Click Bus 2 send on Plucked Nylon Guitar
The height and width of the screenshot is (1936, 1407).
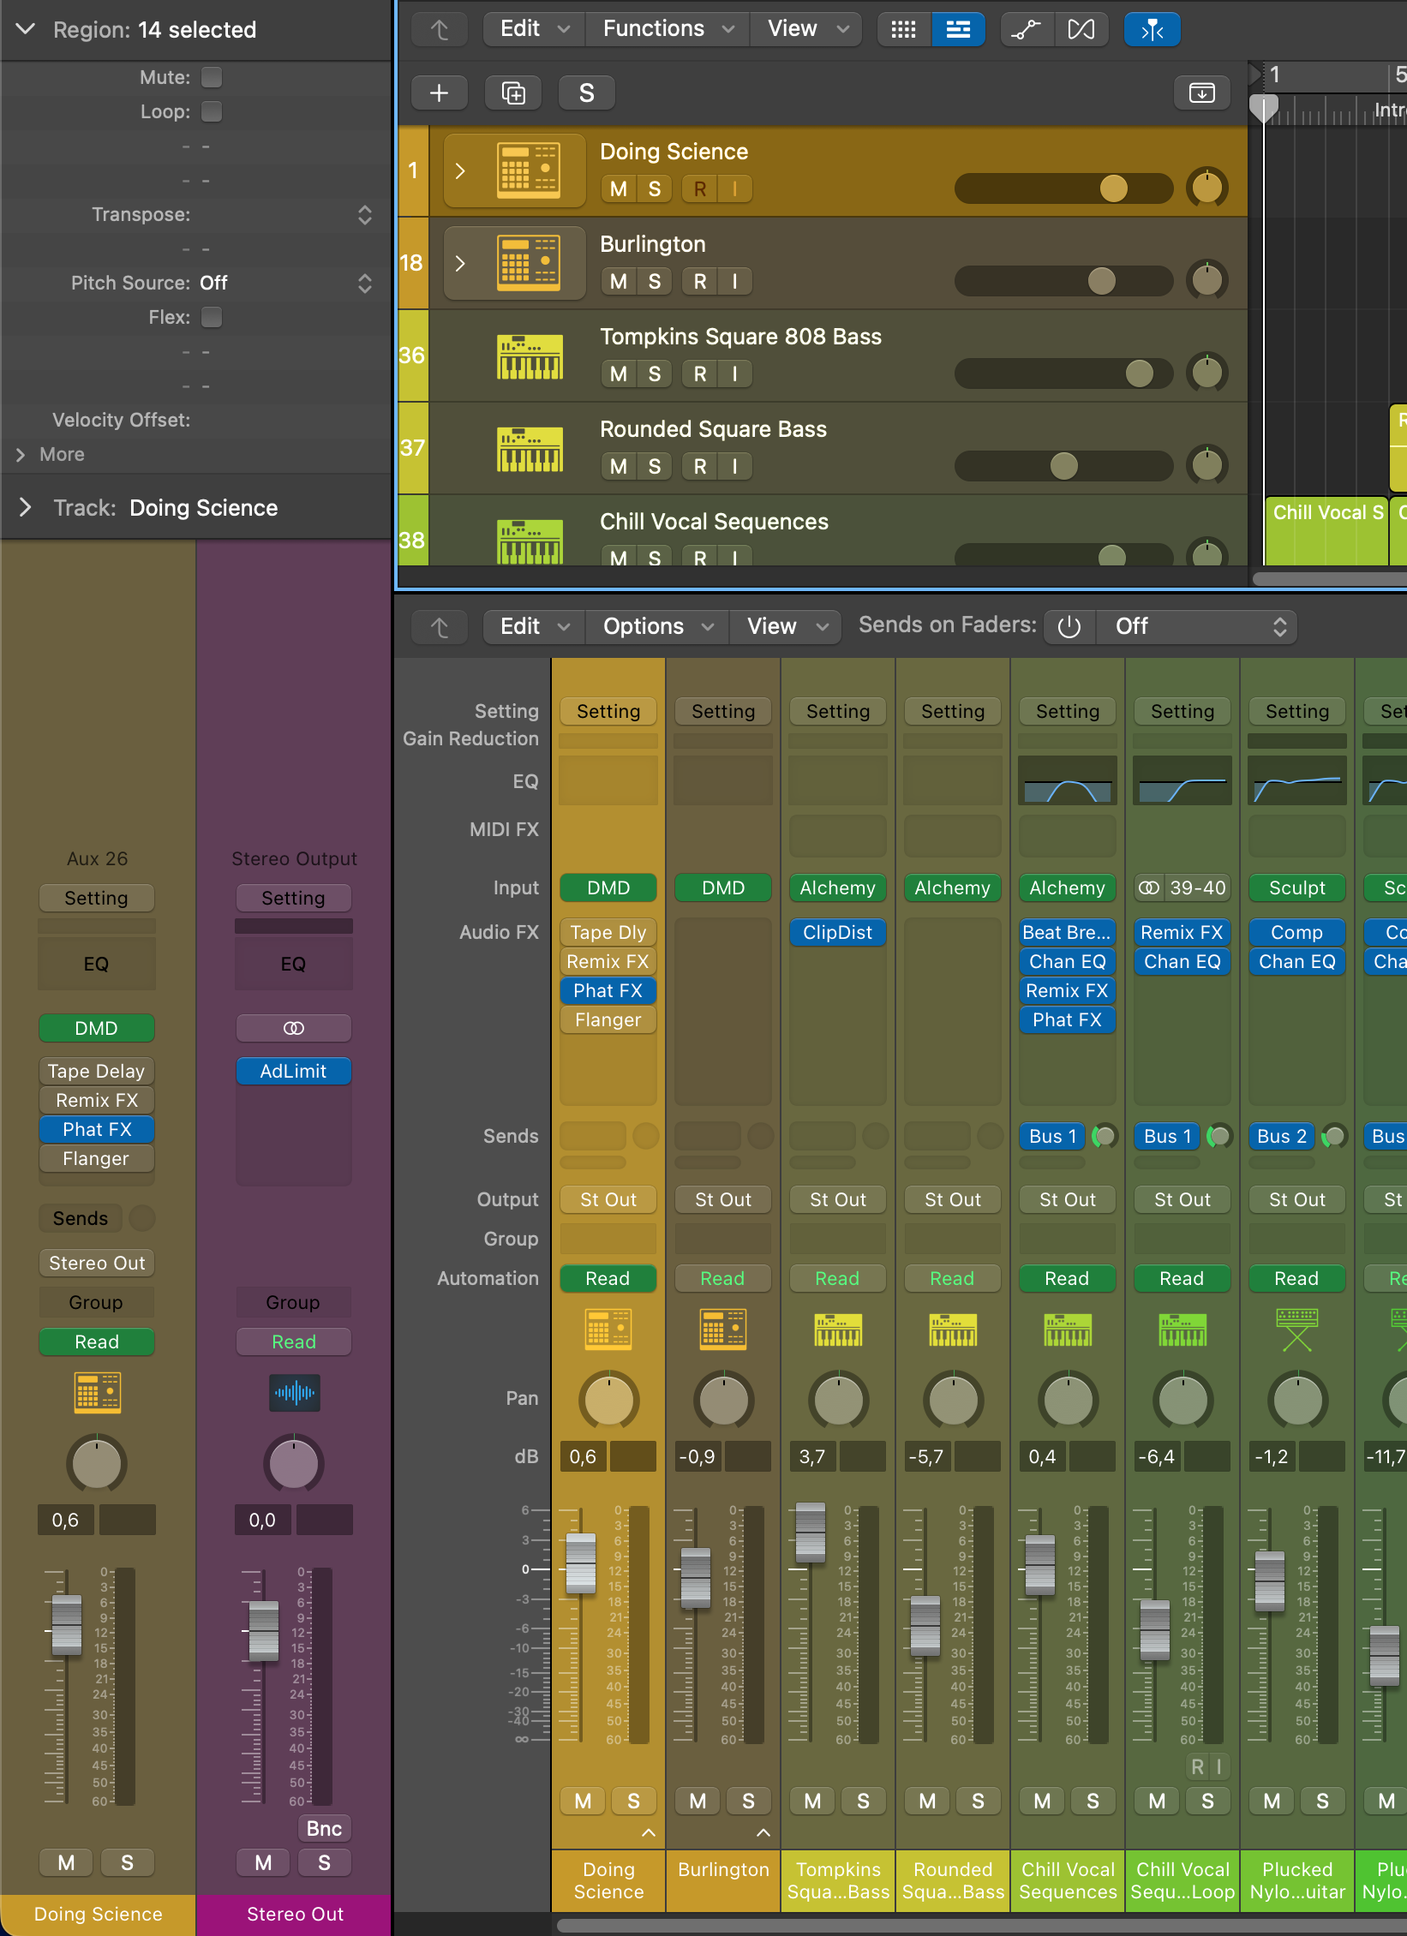point(1281,1136)
